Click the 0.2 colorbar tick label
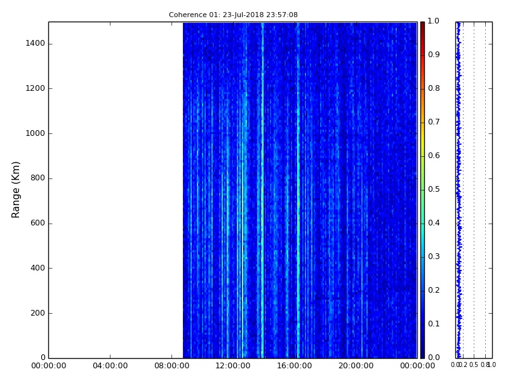 click(x=434, y=290)
